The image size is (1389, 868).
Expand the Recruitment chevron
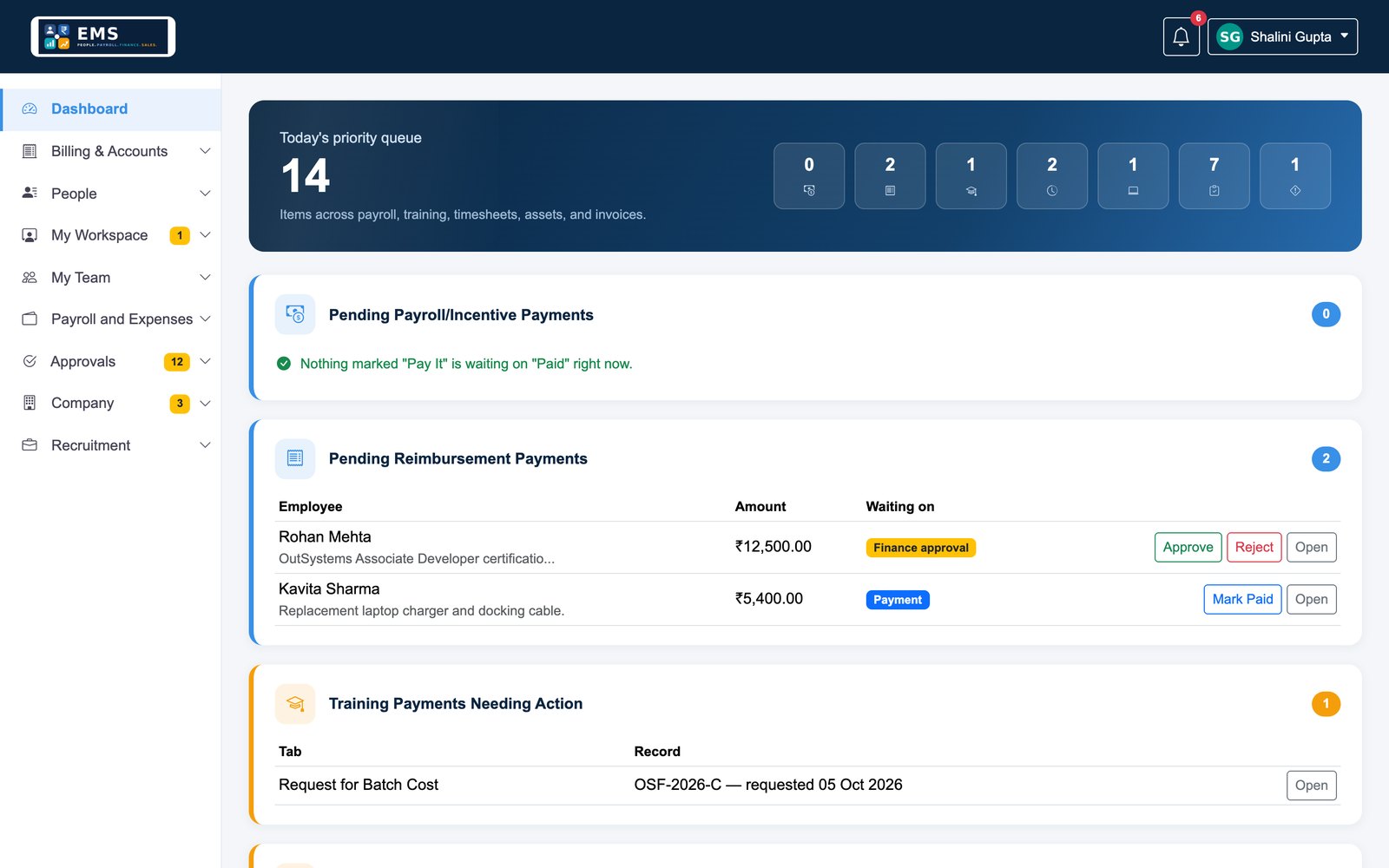tap(205, 445)
